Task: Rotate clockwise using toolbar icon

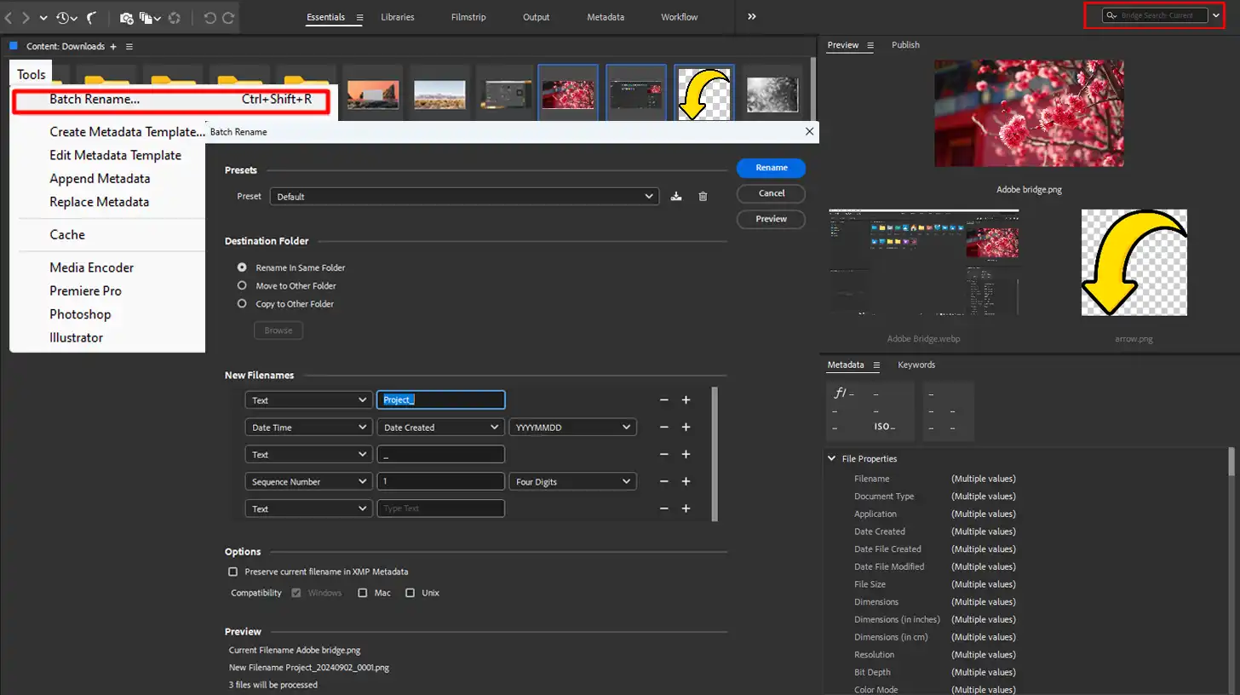Action: pyautogui.click(x=229, y=17)
